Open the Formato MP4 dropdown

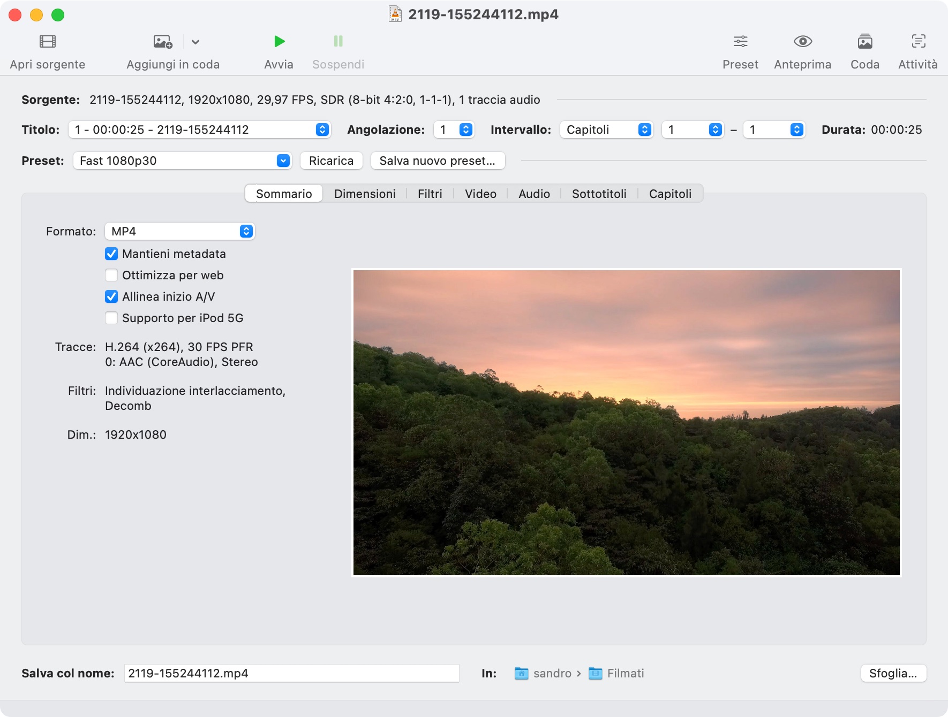(x=179, y=231)
